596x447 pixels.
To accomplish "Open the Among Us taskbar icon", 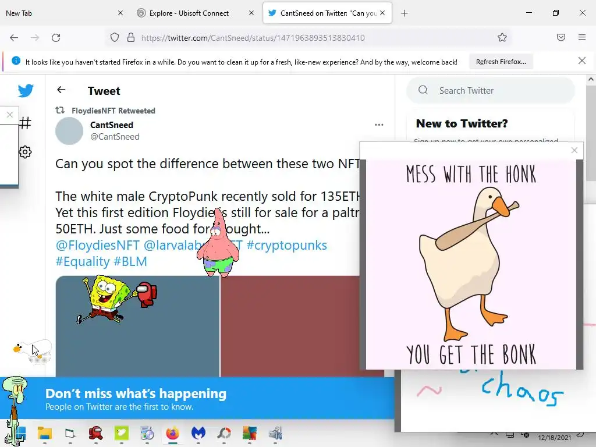I will [96, 433].
